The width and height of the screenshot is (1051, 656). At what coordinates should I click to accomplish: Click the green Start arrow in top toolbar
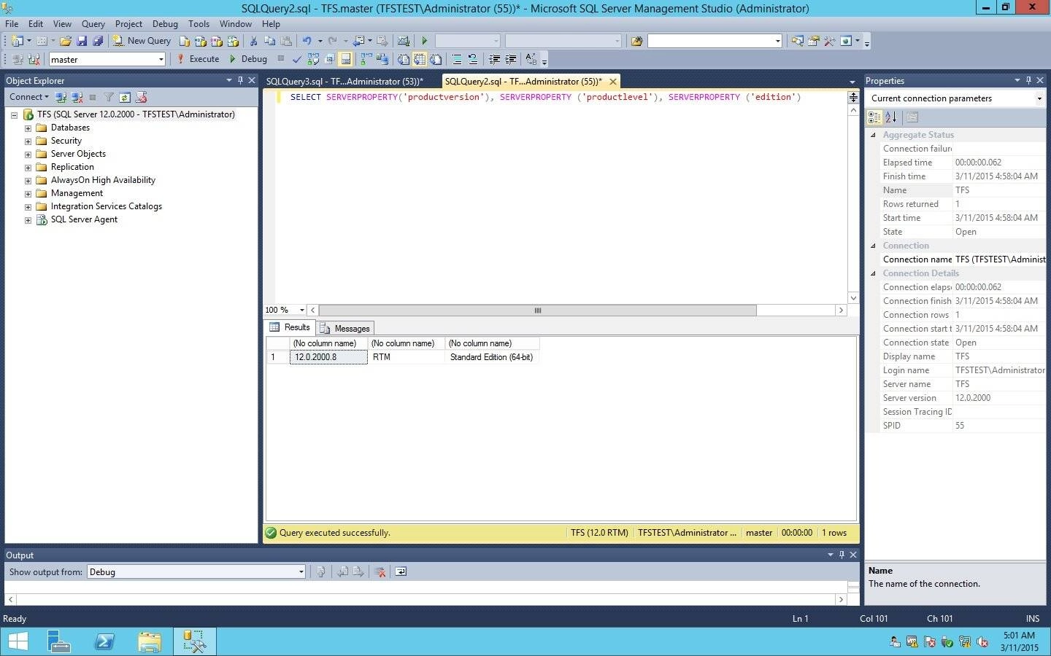point(424,41)
